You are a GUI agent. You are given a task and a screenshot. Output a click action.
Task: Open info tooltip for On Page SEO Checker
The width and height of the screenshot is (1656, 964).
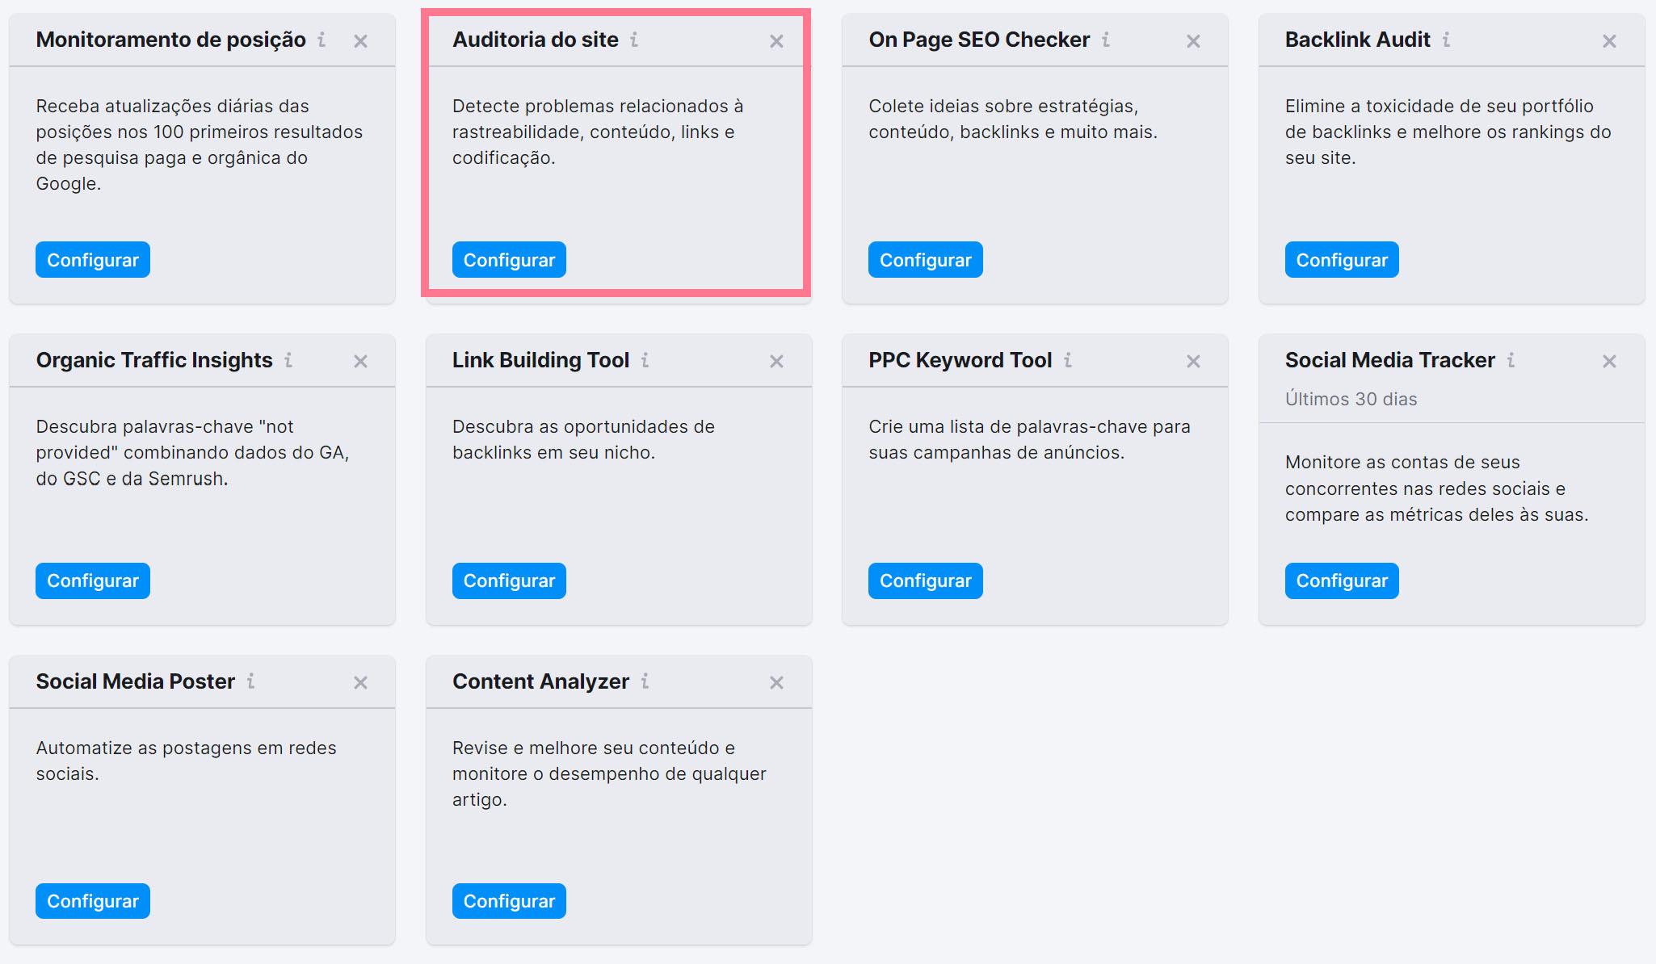tap(1107, 40)
